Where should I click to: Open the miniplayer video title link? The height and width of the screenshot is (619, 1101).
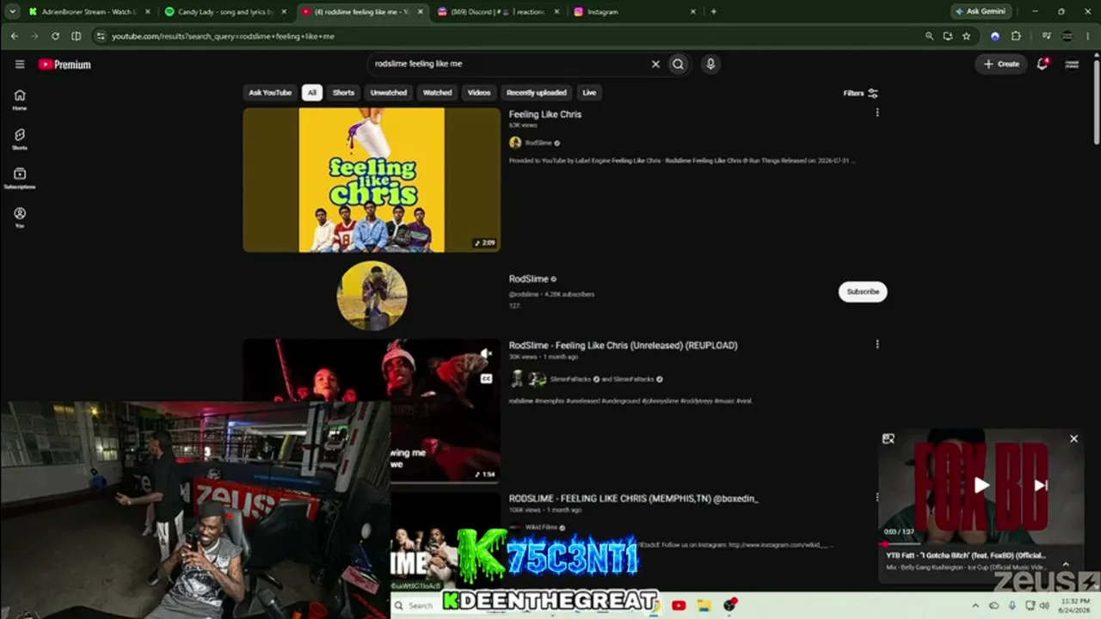966,555
